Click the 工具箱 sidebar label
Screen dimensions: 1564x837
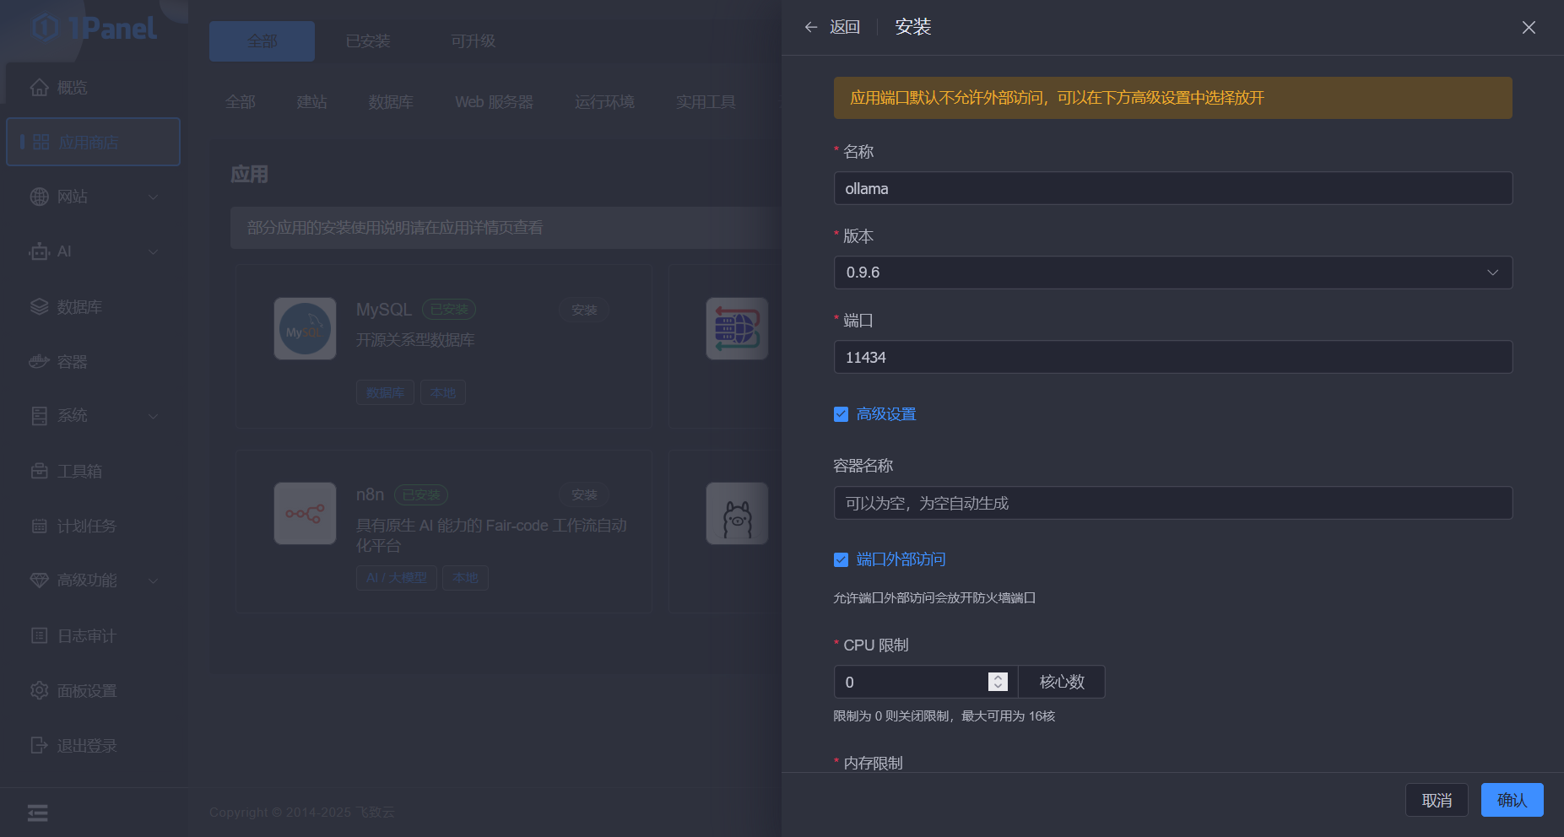tap(79, 472)
